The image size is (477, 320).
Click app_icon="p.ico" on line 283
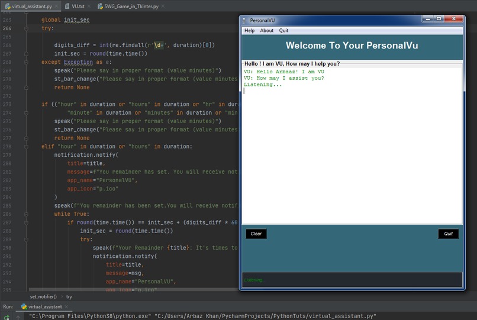(x=93, y=189)
